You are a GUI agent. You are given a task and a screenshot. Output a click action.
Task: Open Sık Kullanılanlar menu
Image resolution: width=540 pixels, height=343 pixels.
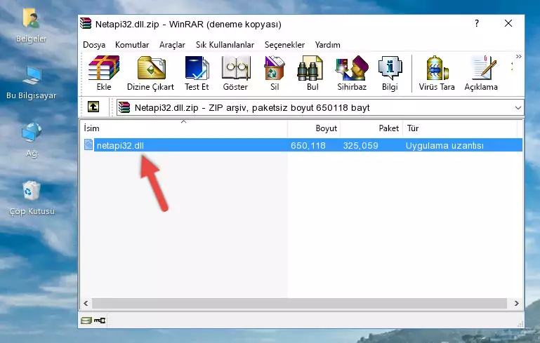coord(225,45)
